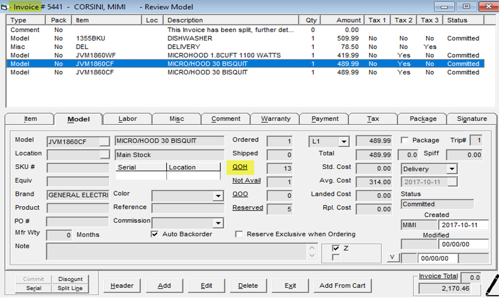Viewport: 499px width, 299px height.
Task: Open the Not Avail link
Action: pyautogui.click(x=247, y=180)
